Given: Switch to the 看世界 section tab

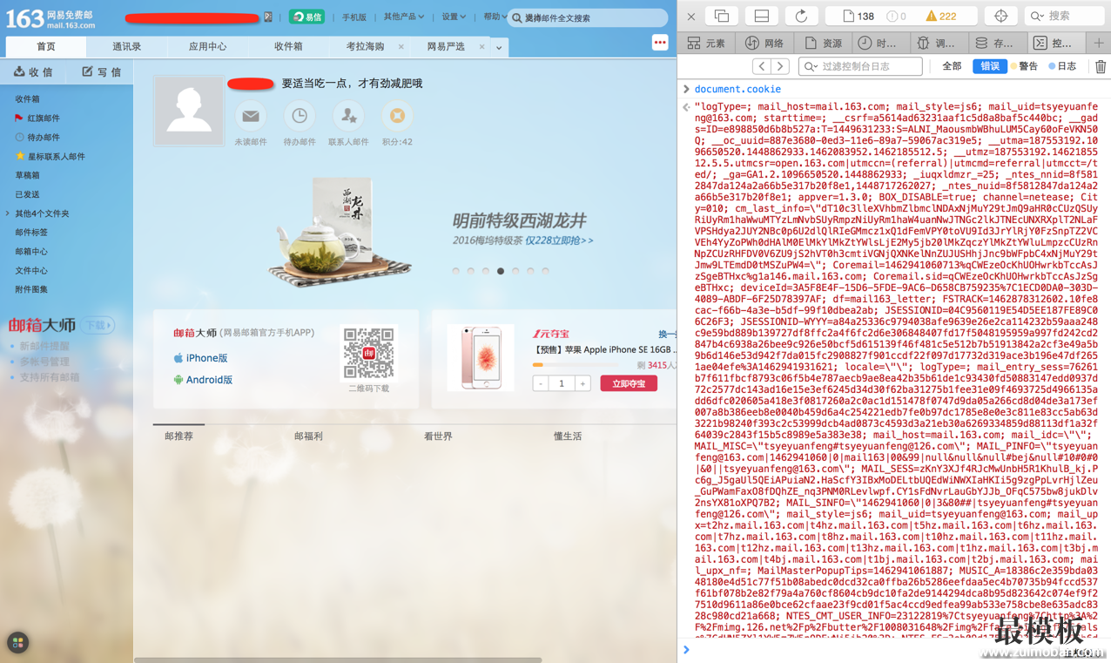Looking at the screenshot, I should click(438, 436).
